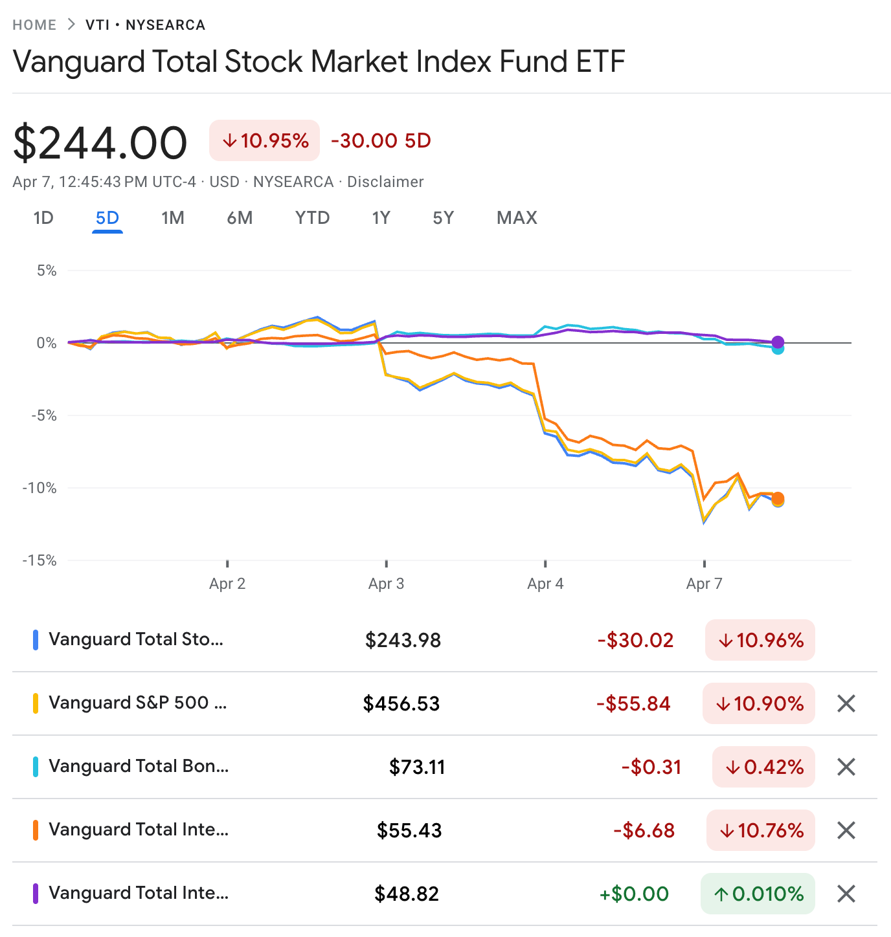Open the 1Y chart view
The width and height of the screenshot is (891, 937).
coord(381,218)
